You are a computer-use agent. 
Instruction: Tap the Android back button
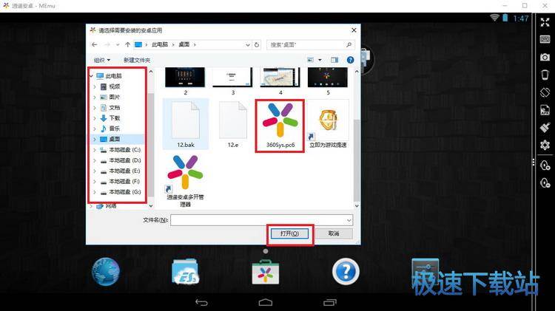pos(201,302)
